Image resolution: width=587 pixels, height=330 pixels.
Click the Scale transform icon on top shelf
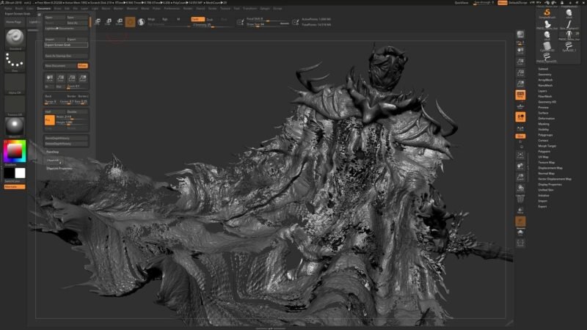tap(109, 22)
